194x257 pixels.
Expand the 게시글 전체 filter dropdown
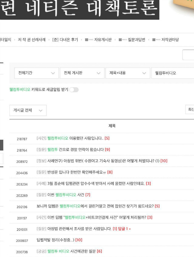coord(28,110)
